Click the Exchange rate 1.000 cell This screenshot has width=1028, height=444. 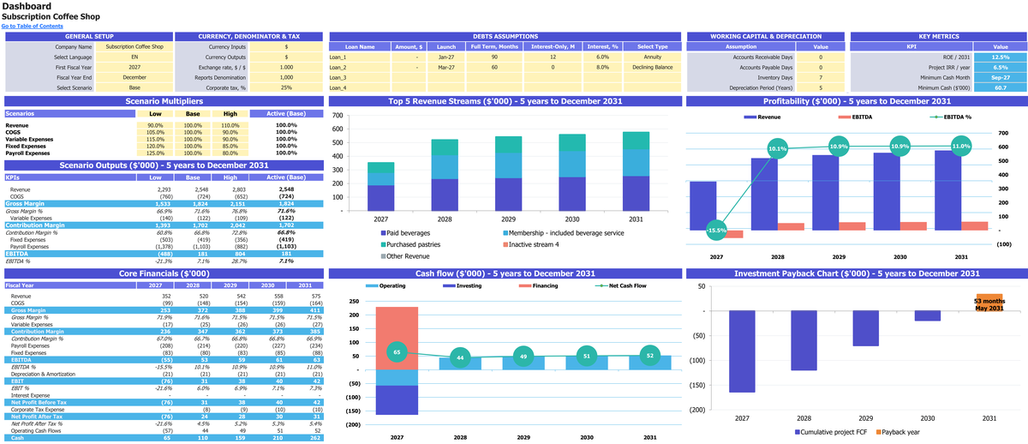point(286,67)
